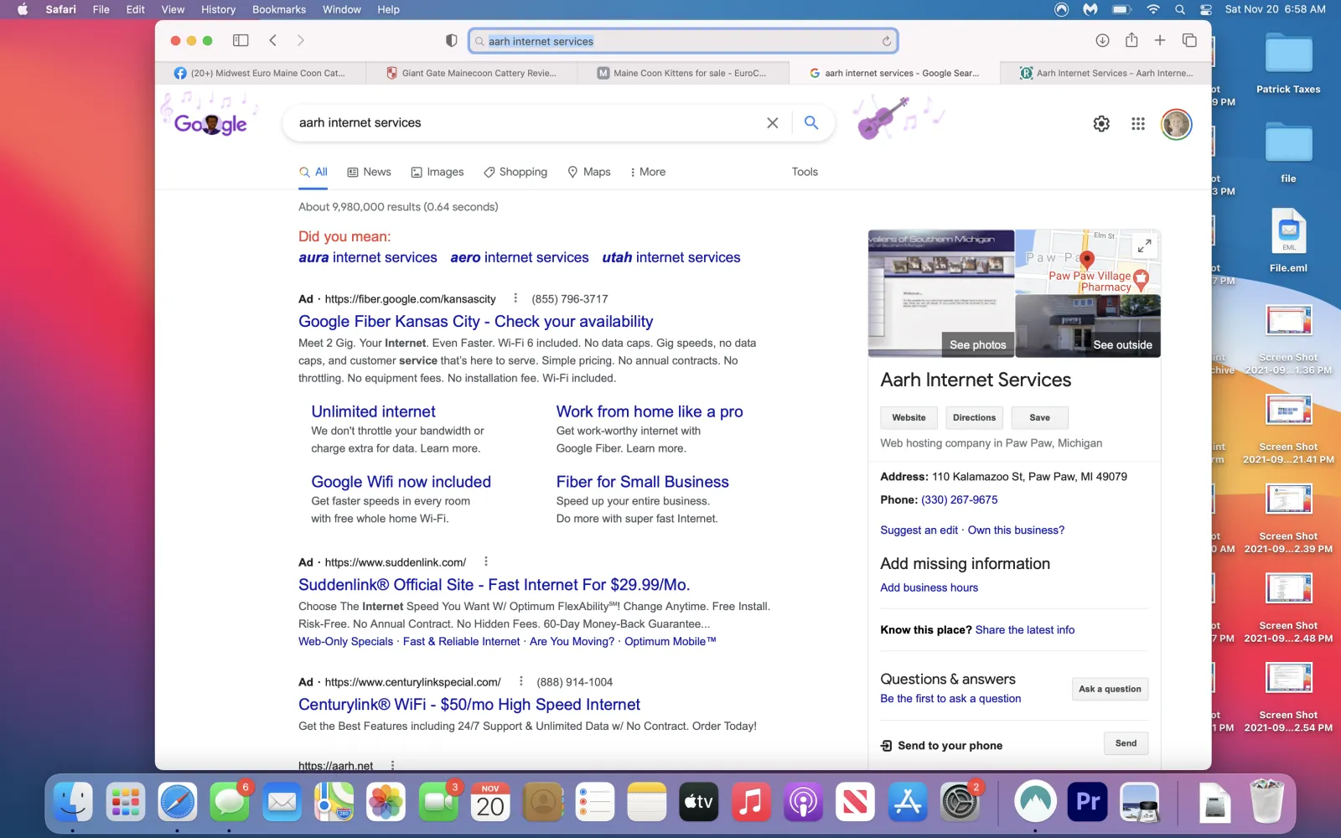Image resolution: width=1341 pixels, height=838 pixels.
Task: Open the search Tools options
Action: click(805, 172)
